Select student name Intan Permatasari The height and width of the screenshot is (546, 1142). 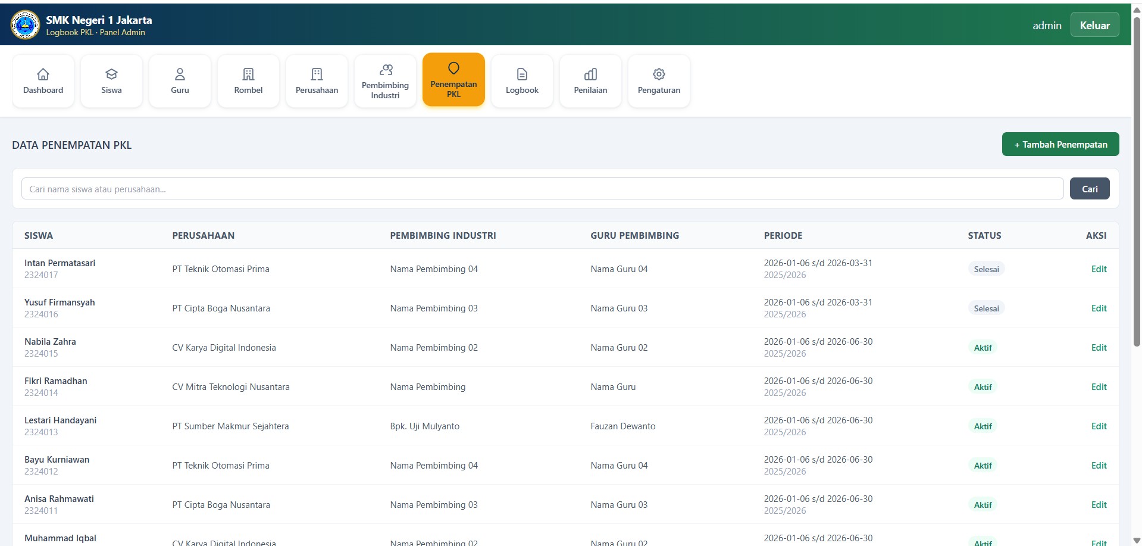point(60,263)
